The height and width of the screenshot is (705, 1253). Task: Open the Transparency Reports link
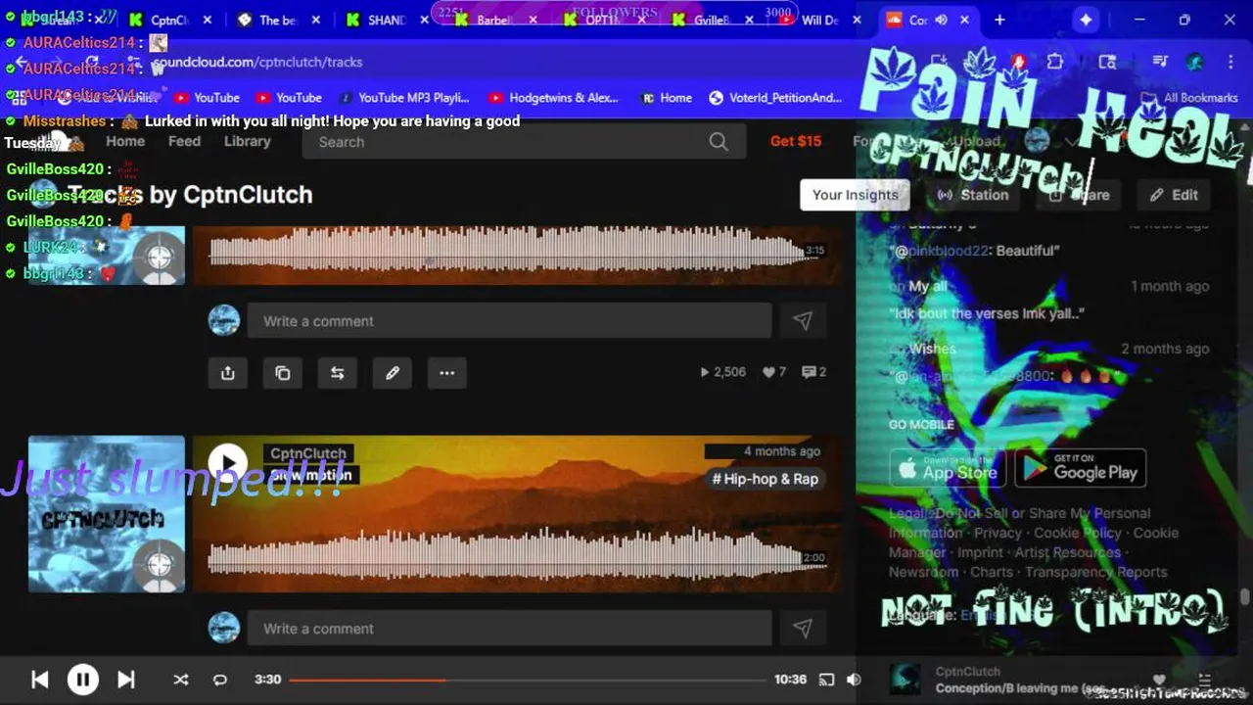tap(1096, 572)
